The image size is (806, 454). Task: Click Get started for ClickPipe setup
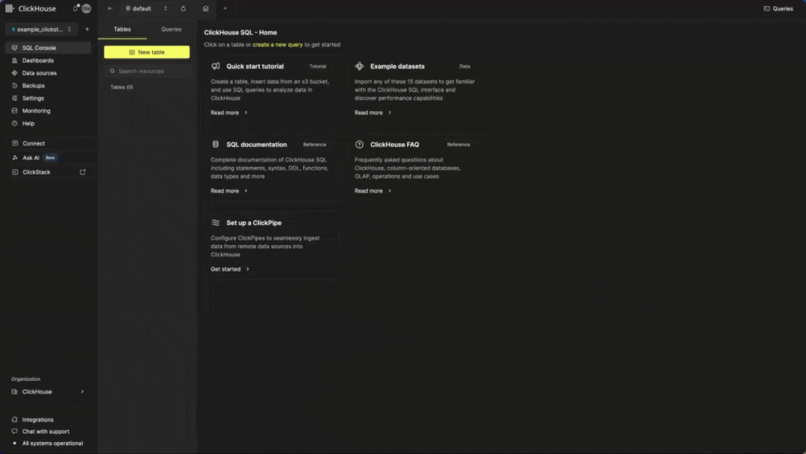click(x=230, y=269)
